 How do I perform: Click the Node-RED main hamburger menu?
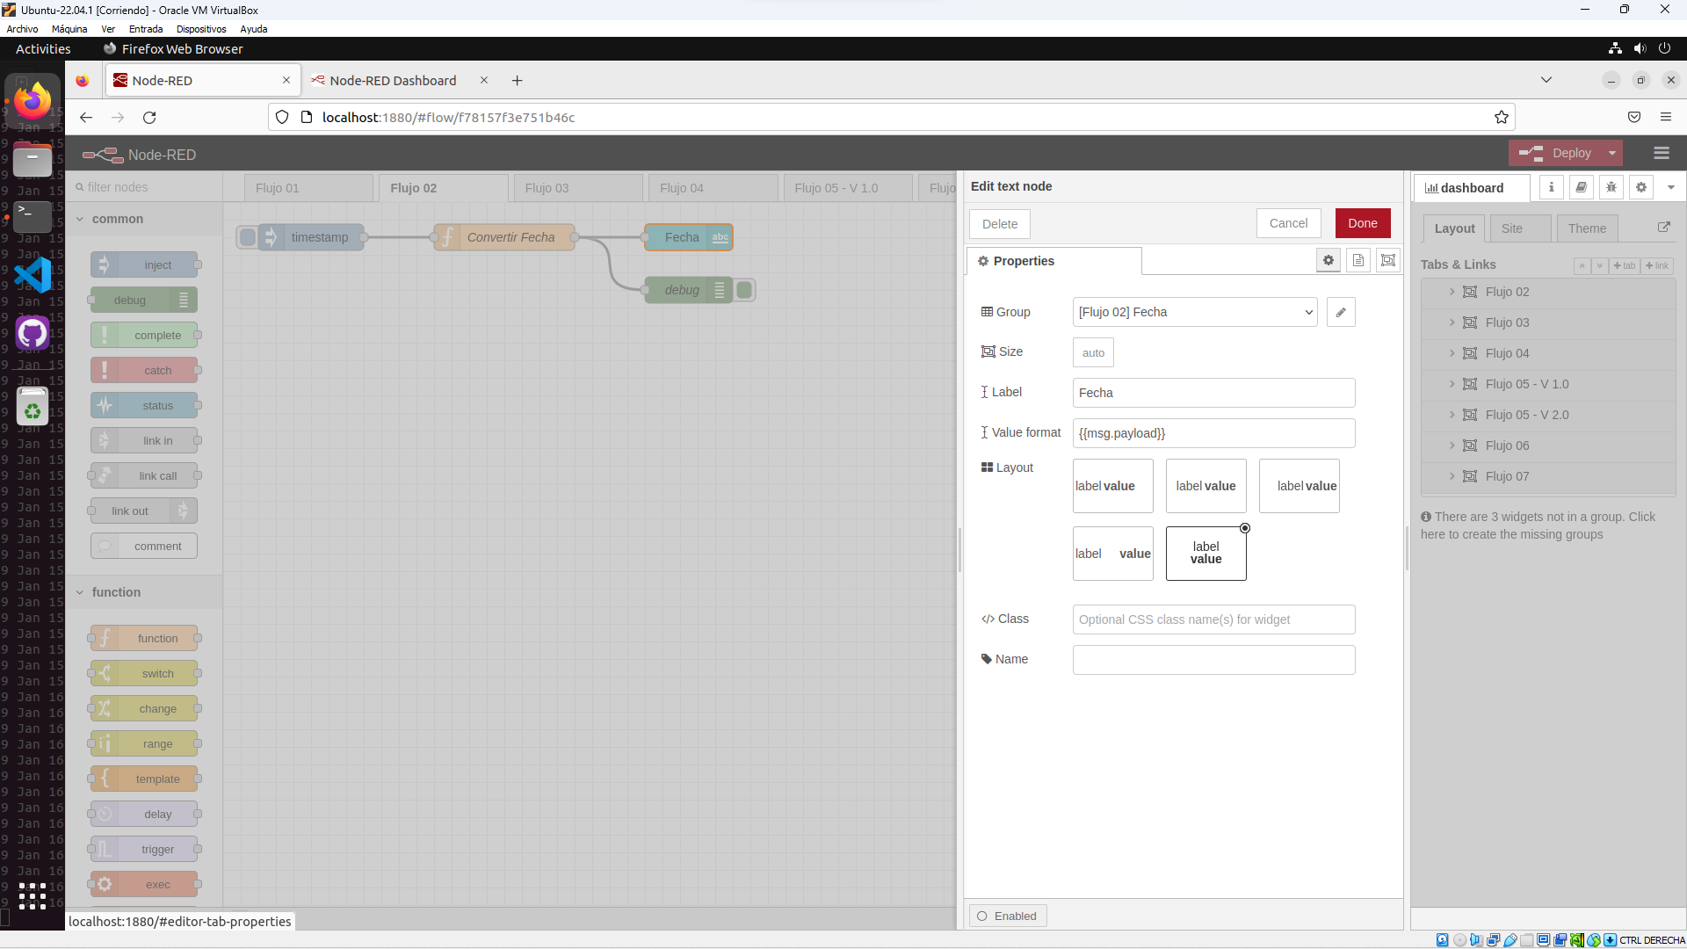(1661, 153)
